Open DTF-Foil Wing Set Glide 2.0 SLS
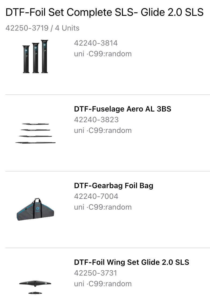The image size is (210, 305). point(132,262)
